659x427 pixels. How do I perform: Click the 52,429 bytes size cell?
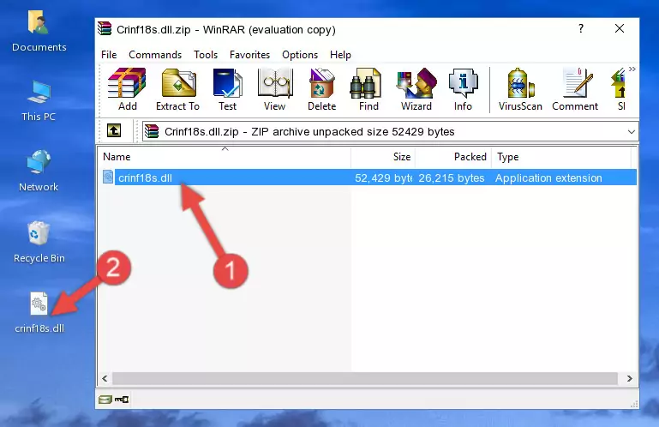coord(383,178)
